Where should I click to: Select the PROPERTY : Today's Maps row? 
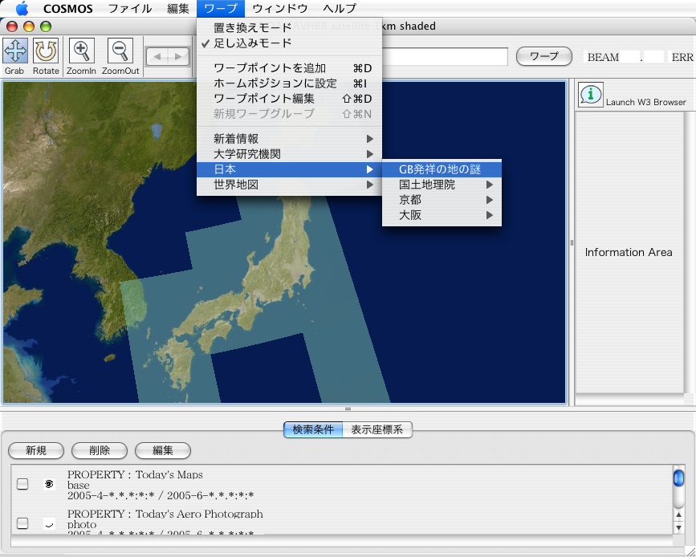342,484
